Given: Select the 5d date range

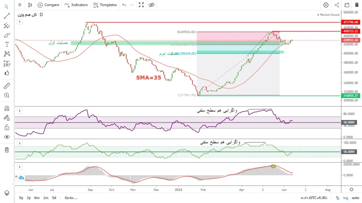Looking at the screenshot, I should (x=54, y=198).
